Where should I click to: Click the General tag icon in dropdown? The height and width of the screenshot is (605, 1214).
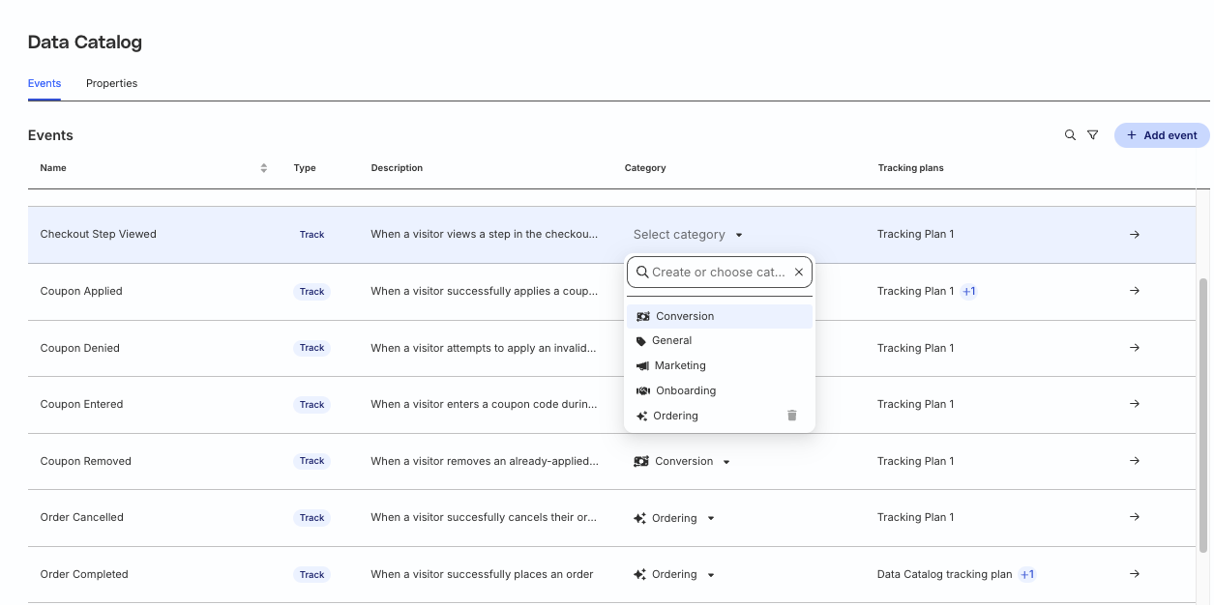pos(641,341)
